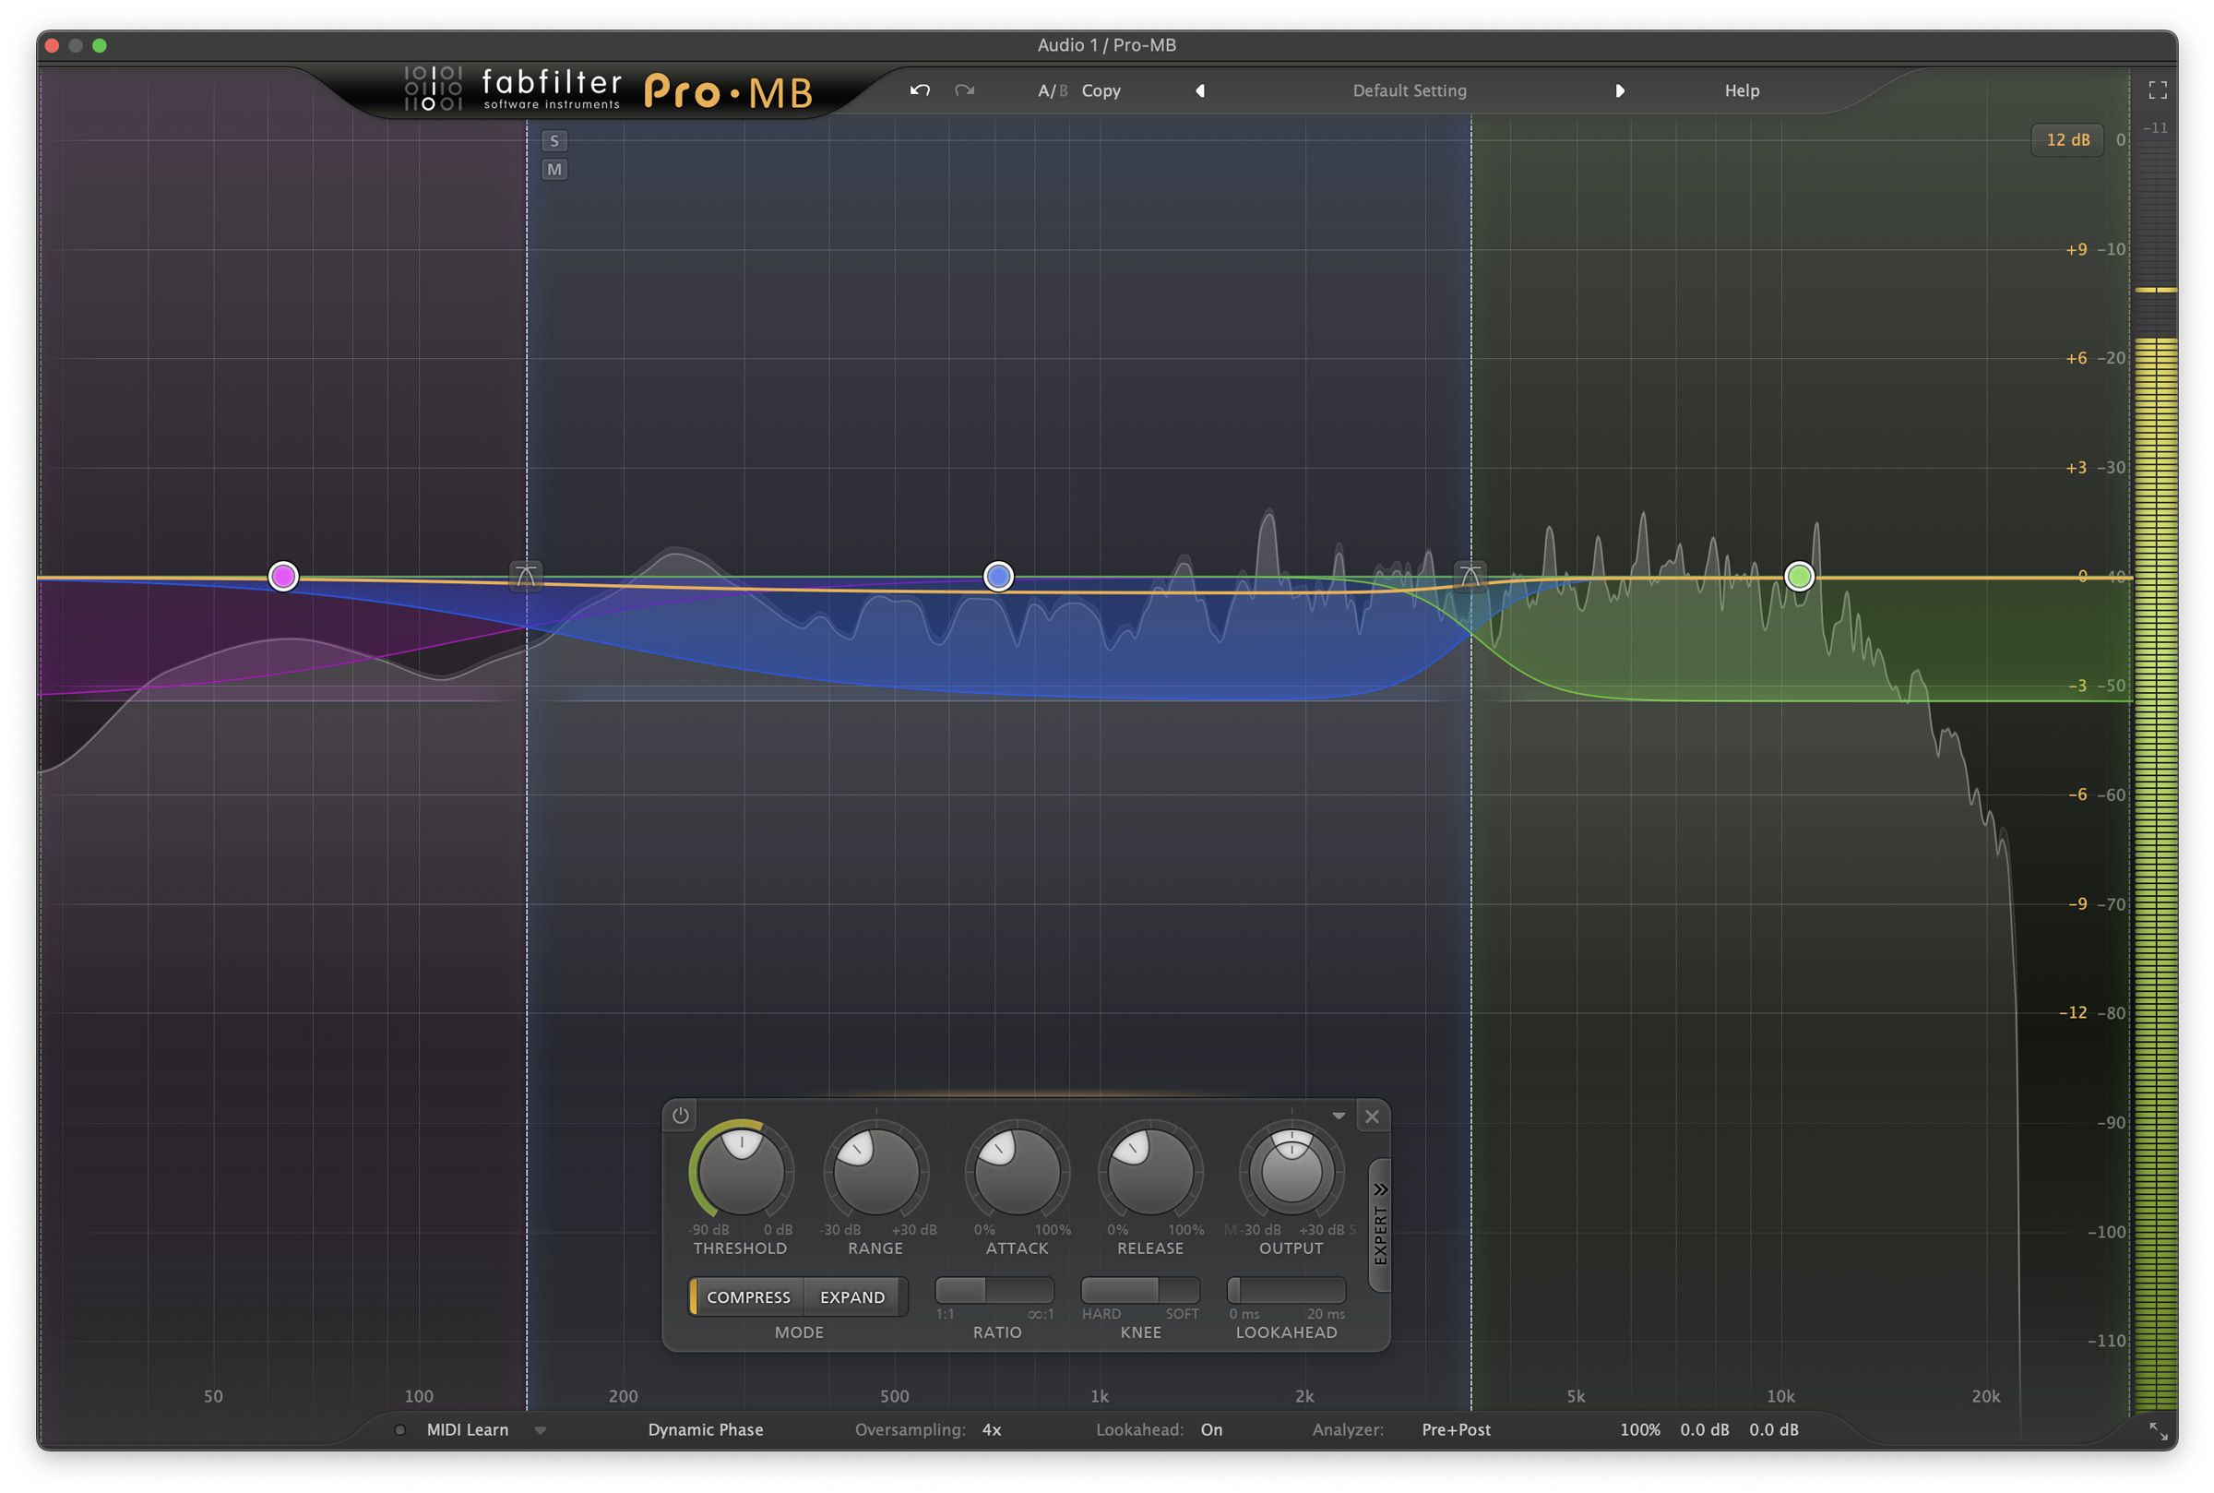This screenshot has height=1493, width=2214.
Task: Go to next preset with right arrow
Action: 1620,90
